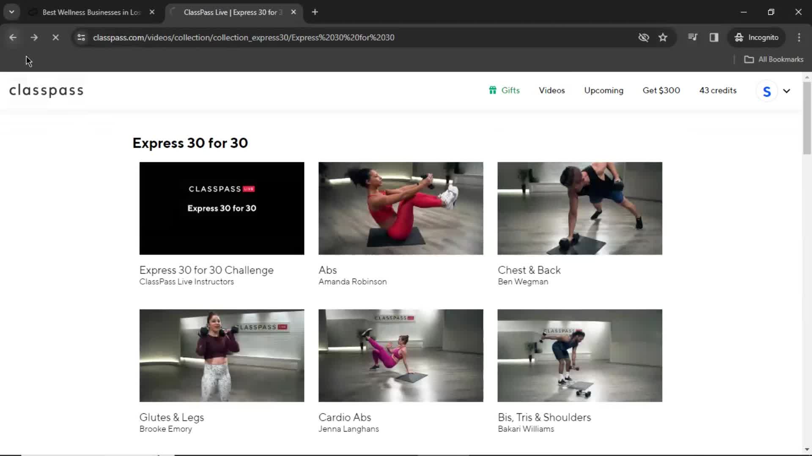Open the Express 30 for 30 thumbnail
Viewport: 812px width, 456px height.
click(x=222, y=208)
